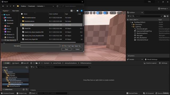Open Desktop in the navigation pane
Image resolution: width=170 pixels, height=95 pixels.
tap(9, 18)
